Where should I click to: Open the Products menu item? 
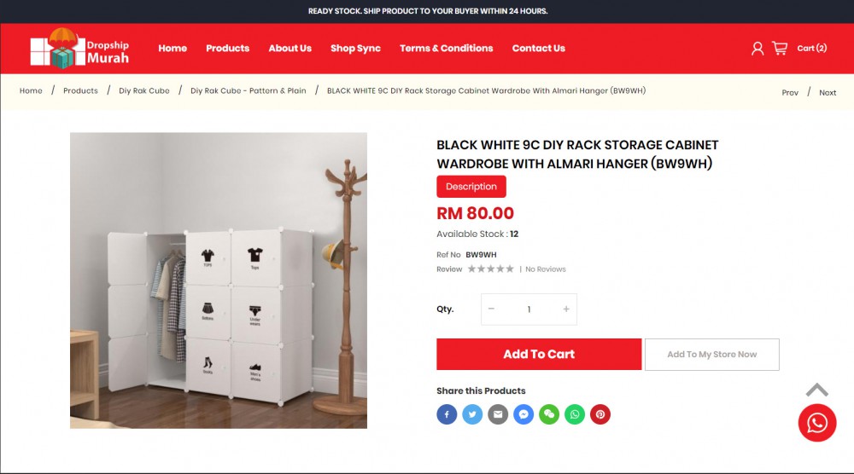point(228,48)
